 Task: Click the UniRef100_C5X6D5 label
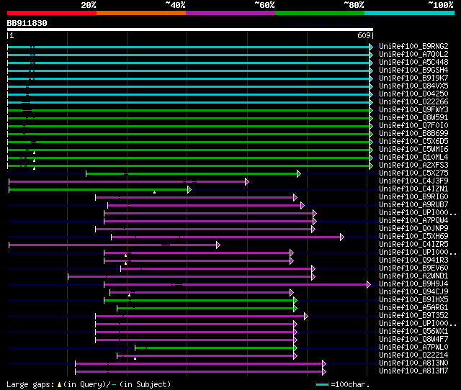pyautogui.click(x=413, y=142)
